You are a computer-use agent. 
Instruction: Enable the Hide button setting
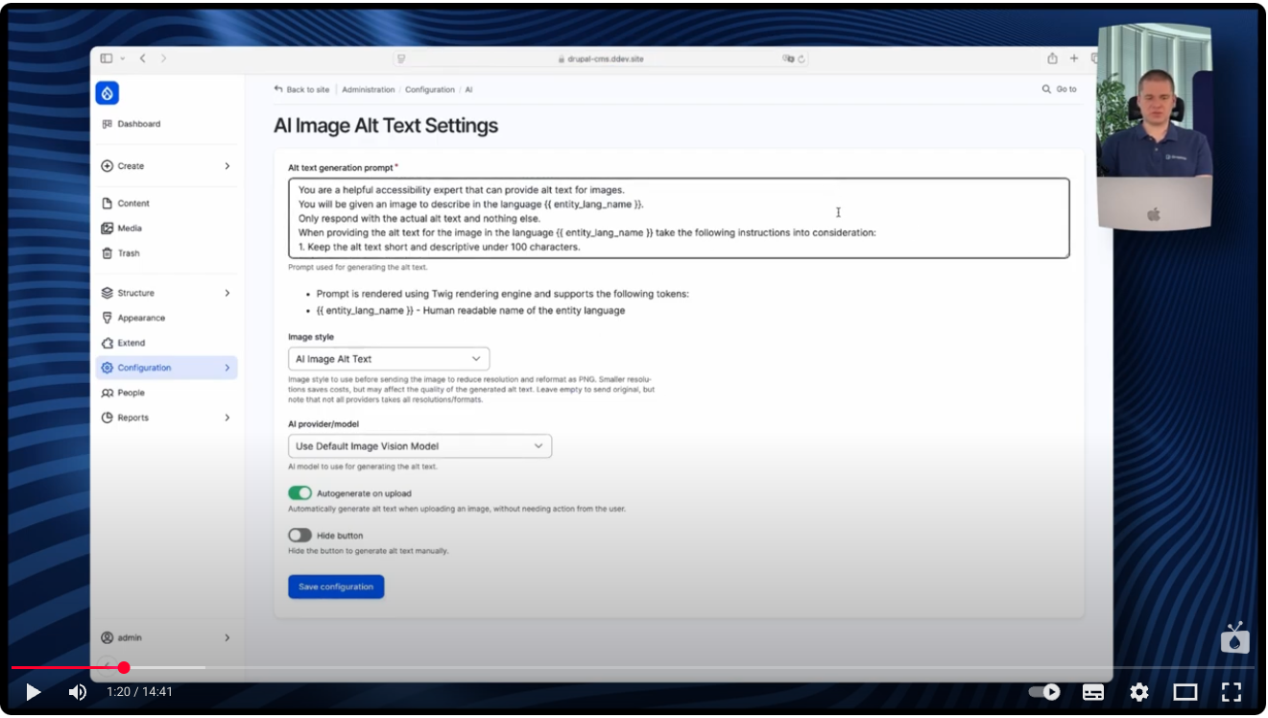tap(299, 535)
